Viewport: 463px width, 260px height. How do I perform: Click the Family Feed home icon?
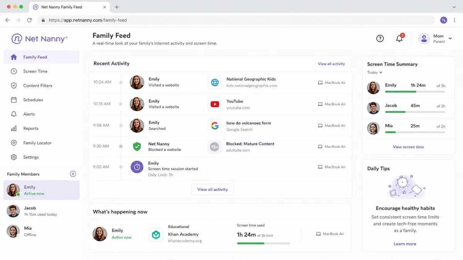click(14, 57)
